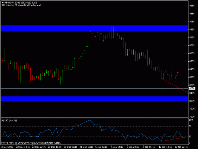Viewport: 198px width, 149px height.
Task: Click the FxPro MT4 MetaQuotes copyright text
Action: [31, 143]
